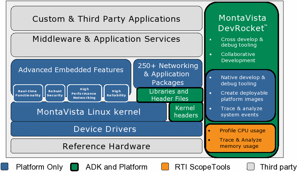Select the High Performance Networking box

point(85,93)
